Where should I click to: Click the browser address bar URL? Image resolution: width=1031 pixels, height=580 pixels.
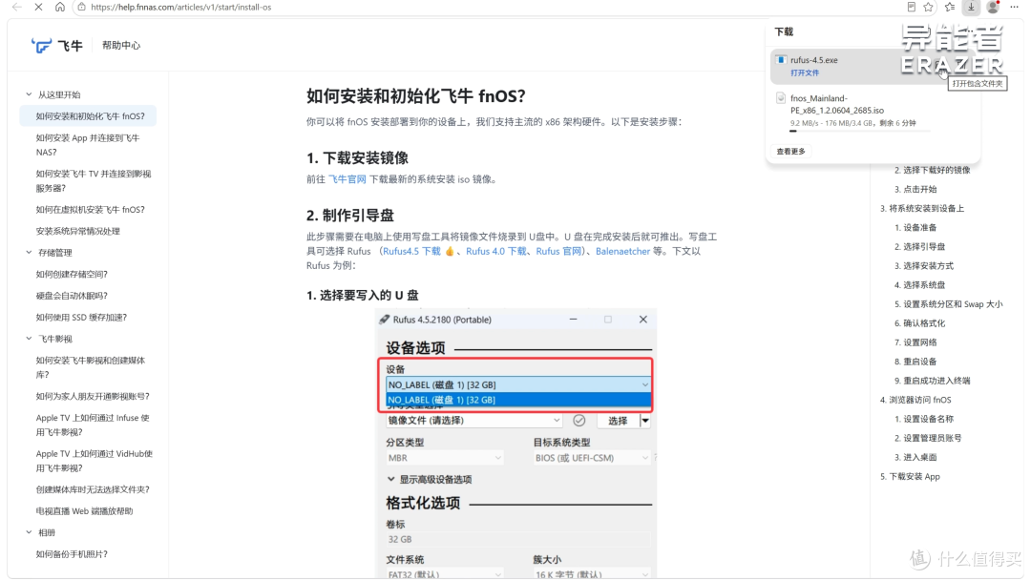(180, 7)
